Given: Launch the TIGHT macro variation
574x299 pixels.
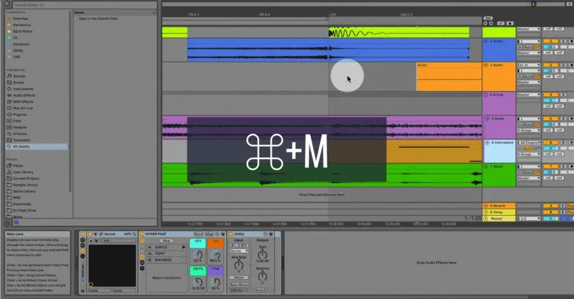Looking at the screenshot, I should 184,253.
